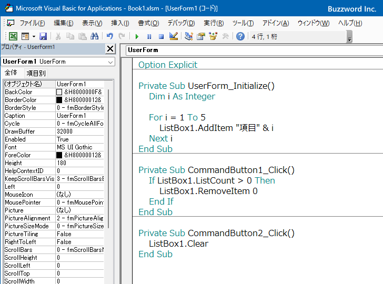Toggle Design Mode icon

click(174, 37)
